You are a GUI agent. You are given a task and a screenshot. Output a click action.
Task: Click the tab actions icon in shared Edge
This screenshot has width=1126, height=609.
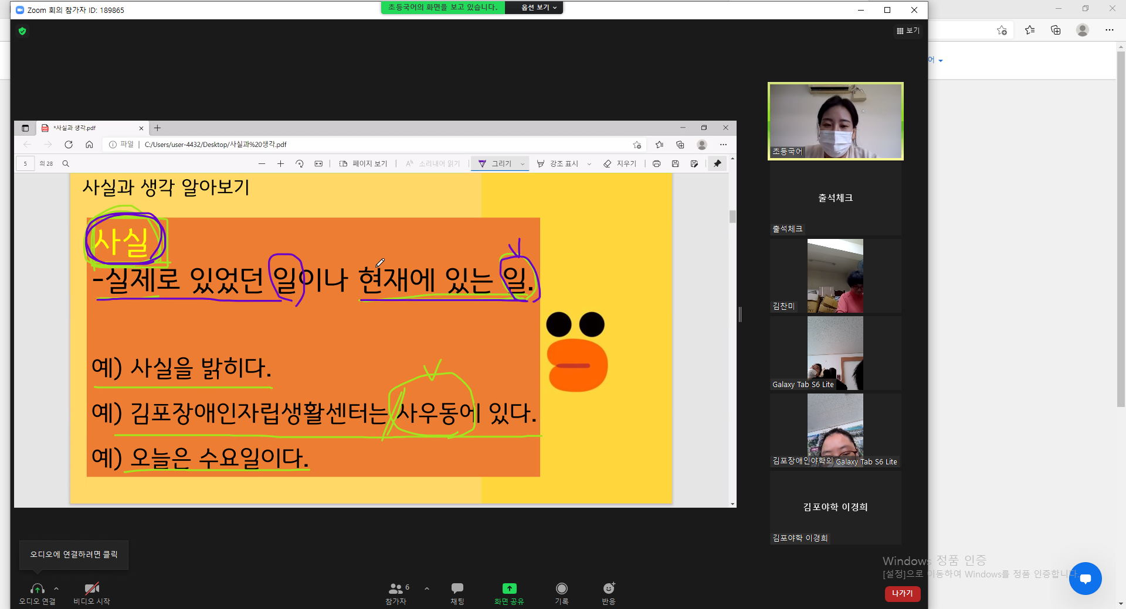[x=25, y=128]
